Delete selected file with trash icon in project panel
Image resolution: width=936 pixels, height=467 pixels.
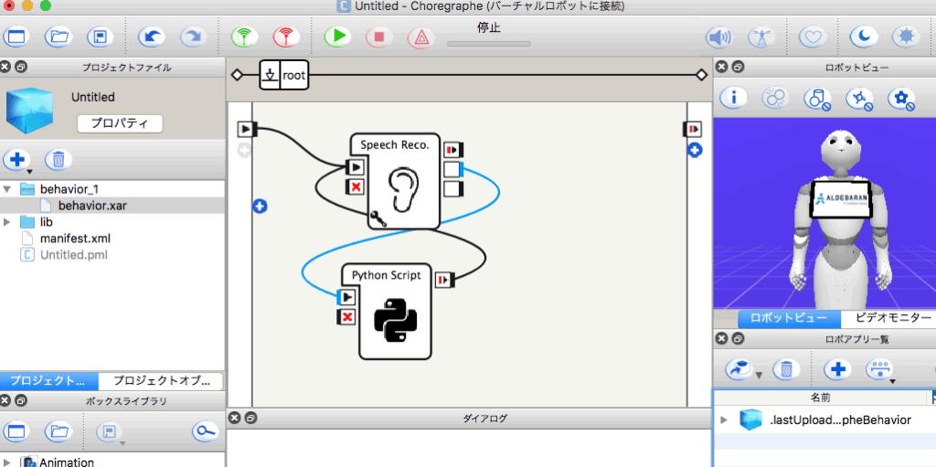point(58,159)
